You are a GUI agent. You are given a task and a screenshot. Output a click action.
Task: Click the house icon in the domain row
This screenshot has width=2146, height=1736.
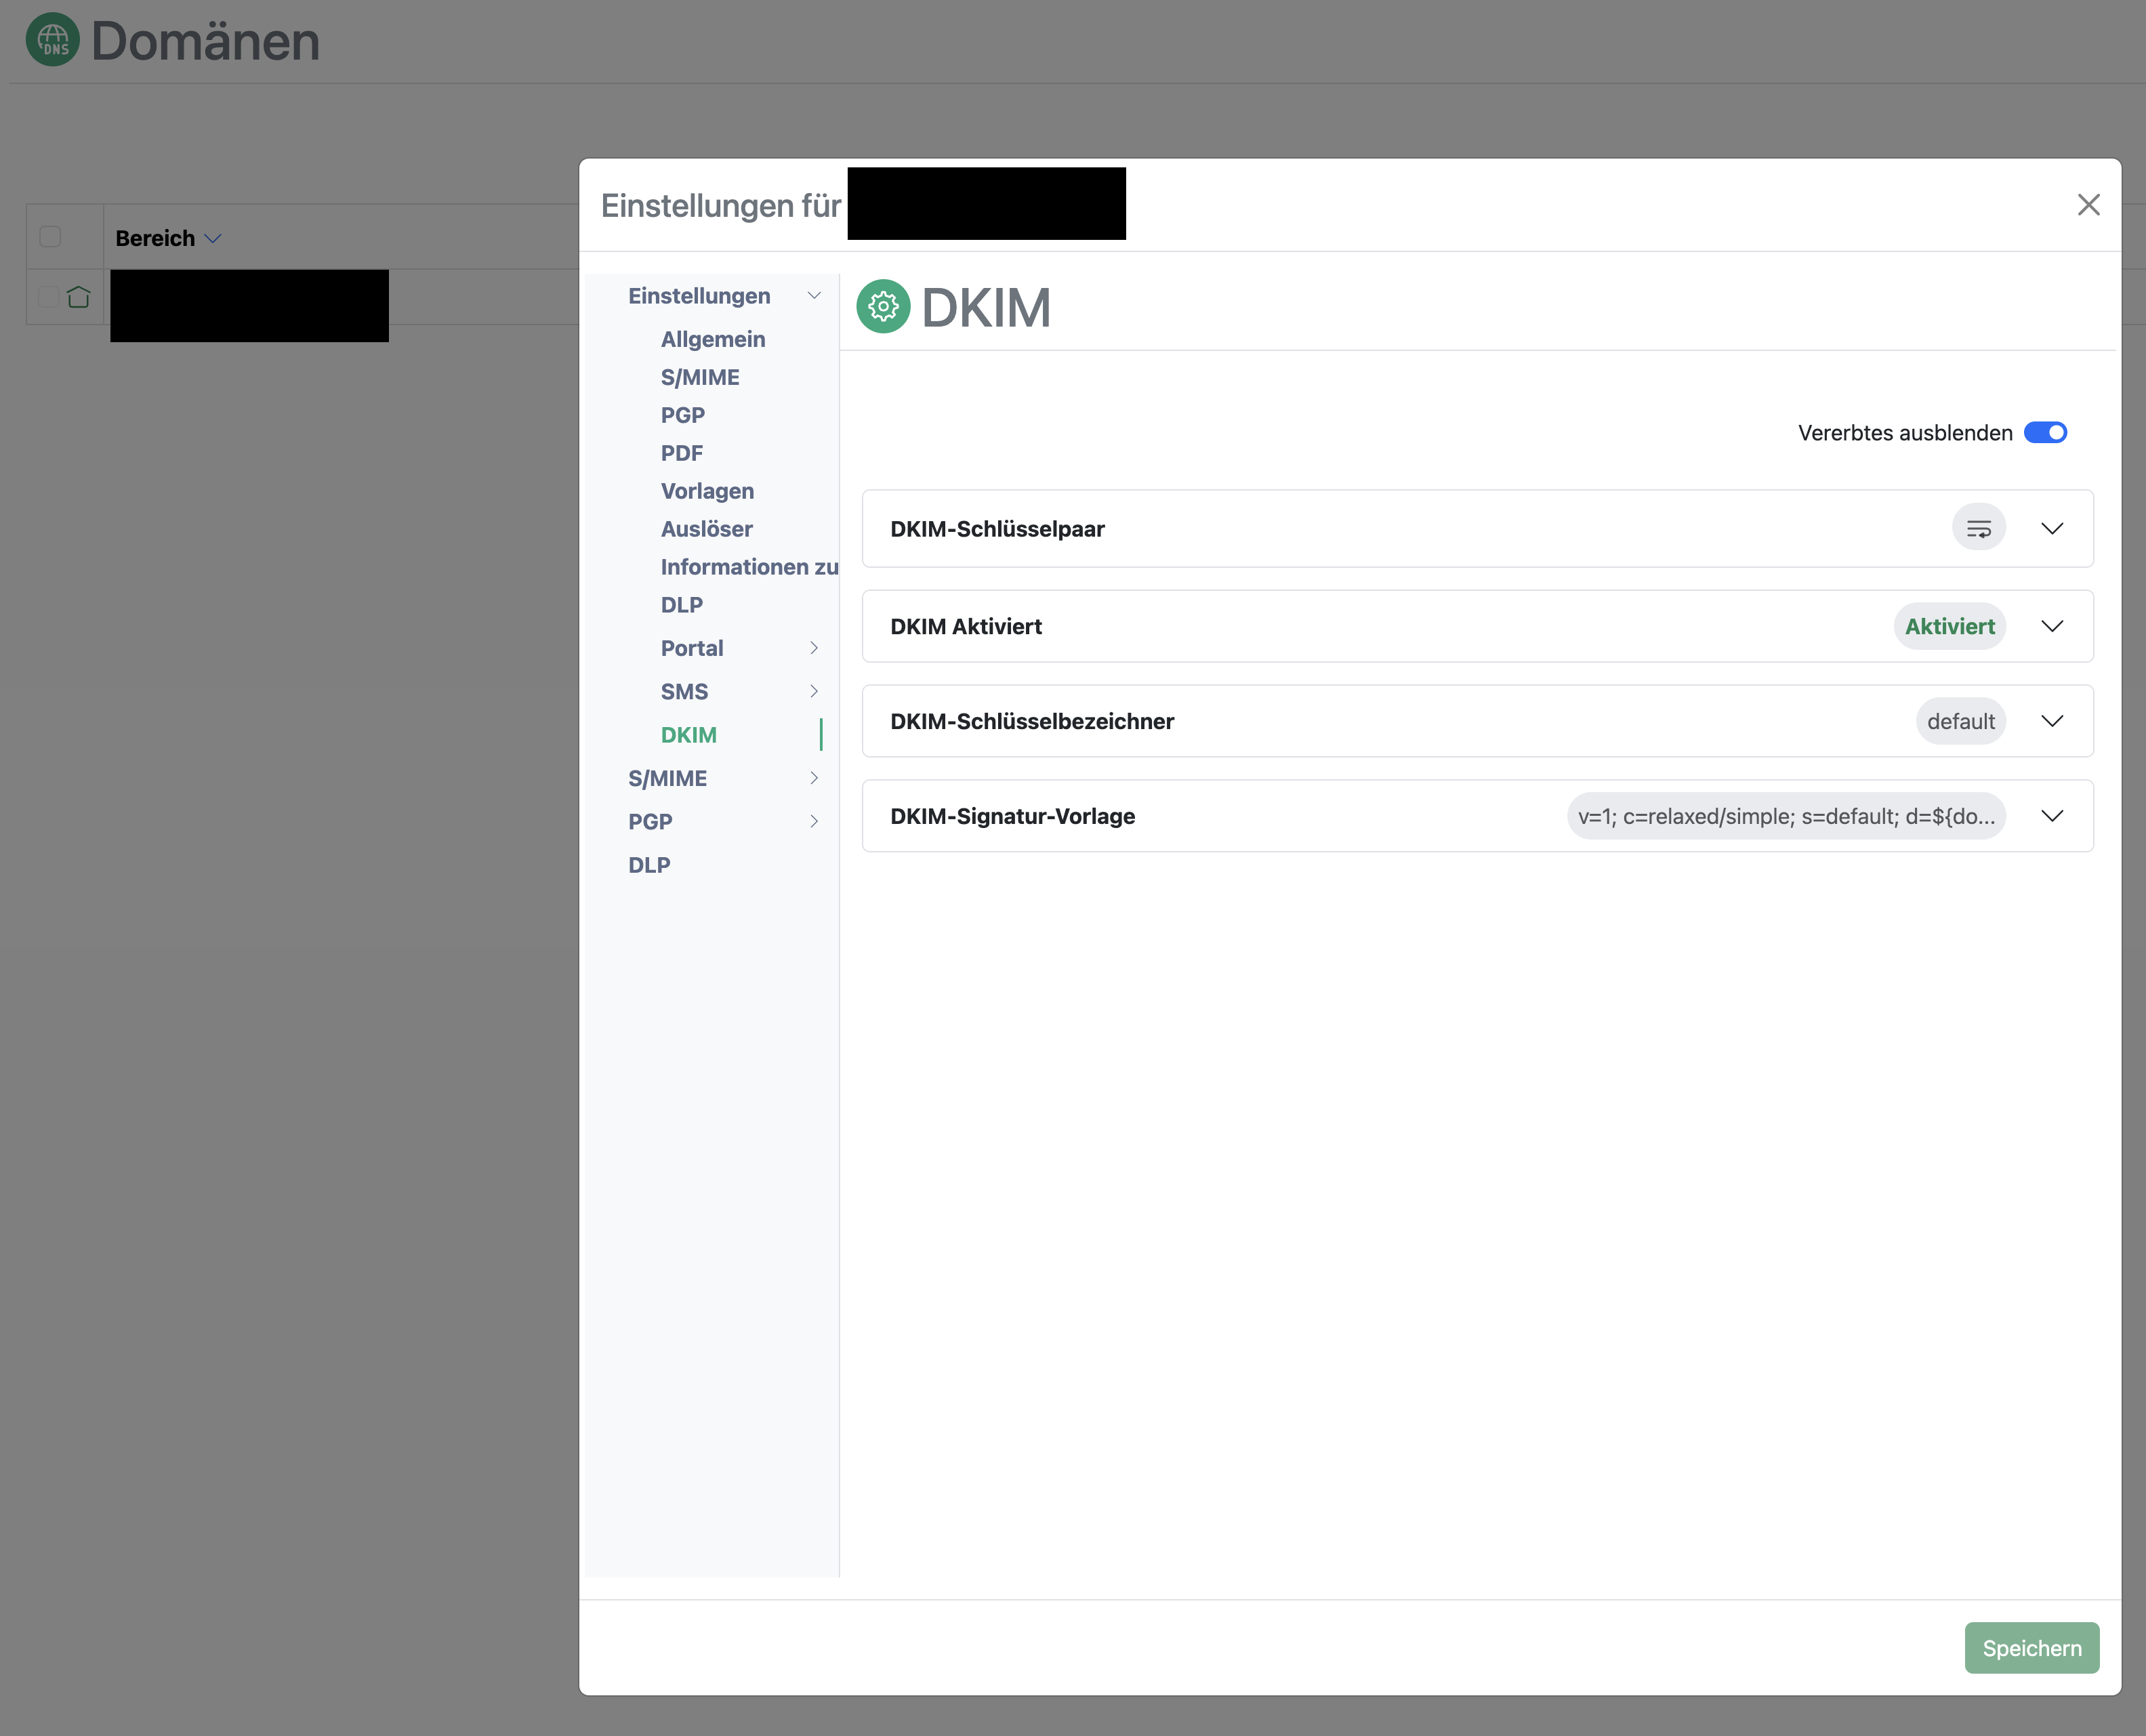pyautogui.click(x=78, y=298)
